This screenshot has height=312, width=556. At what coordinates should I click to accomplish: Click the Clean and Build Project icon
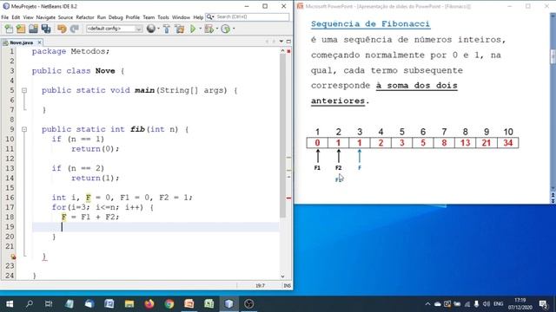[x=180, y=29]
